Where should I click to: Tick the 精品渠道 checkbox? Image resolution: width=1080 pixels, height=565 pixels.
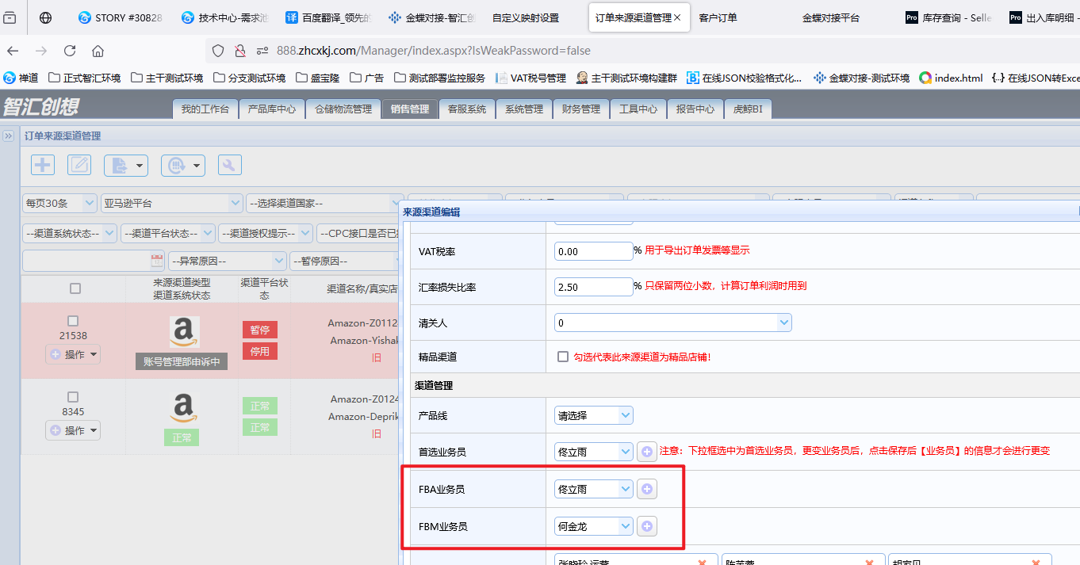click(x=563, y=357)
